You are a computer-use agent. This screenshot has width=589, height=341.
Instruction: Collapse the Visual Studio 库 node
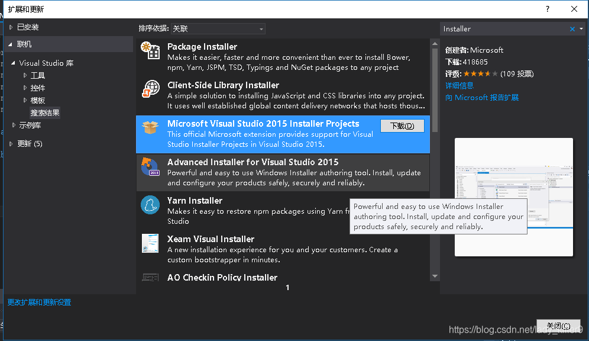click(13, 63)
